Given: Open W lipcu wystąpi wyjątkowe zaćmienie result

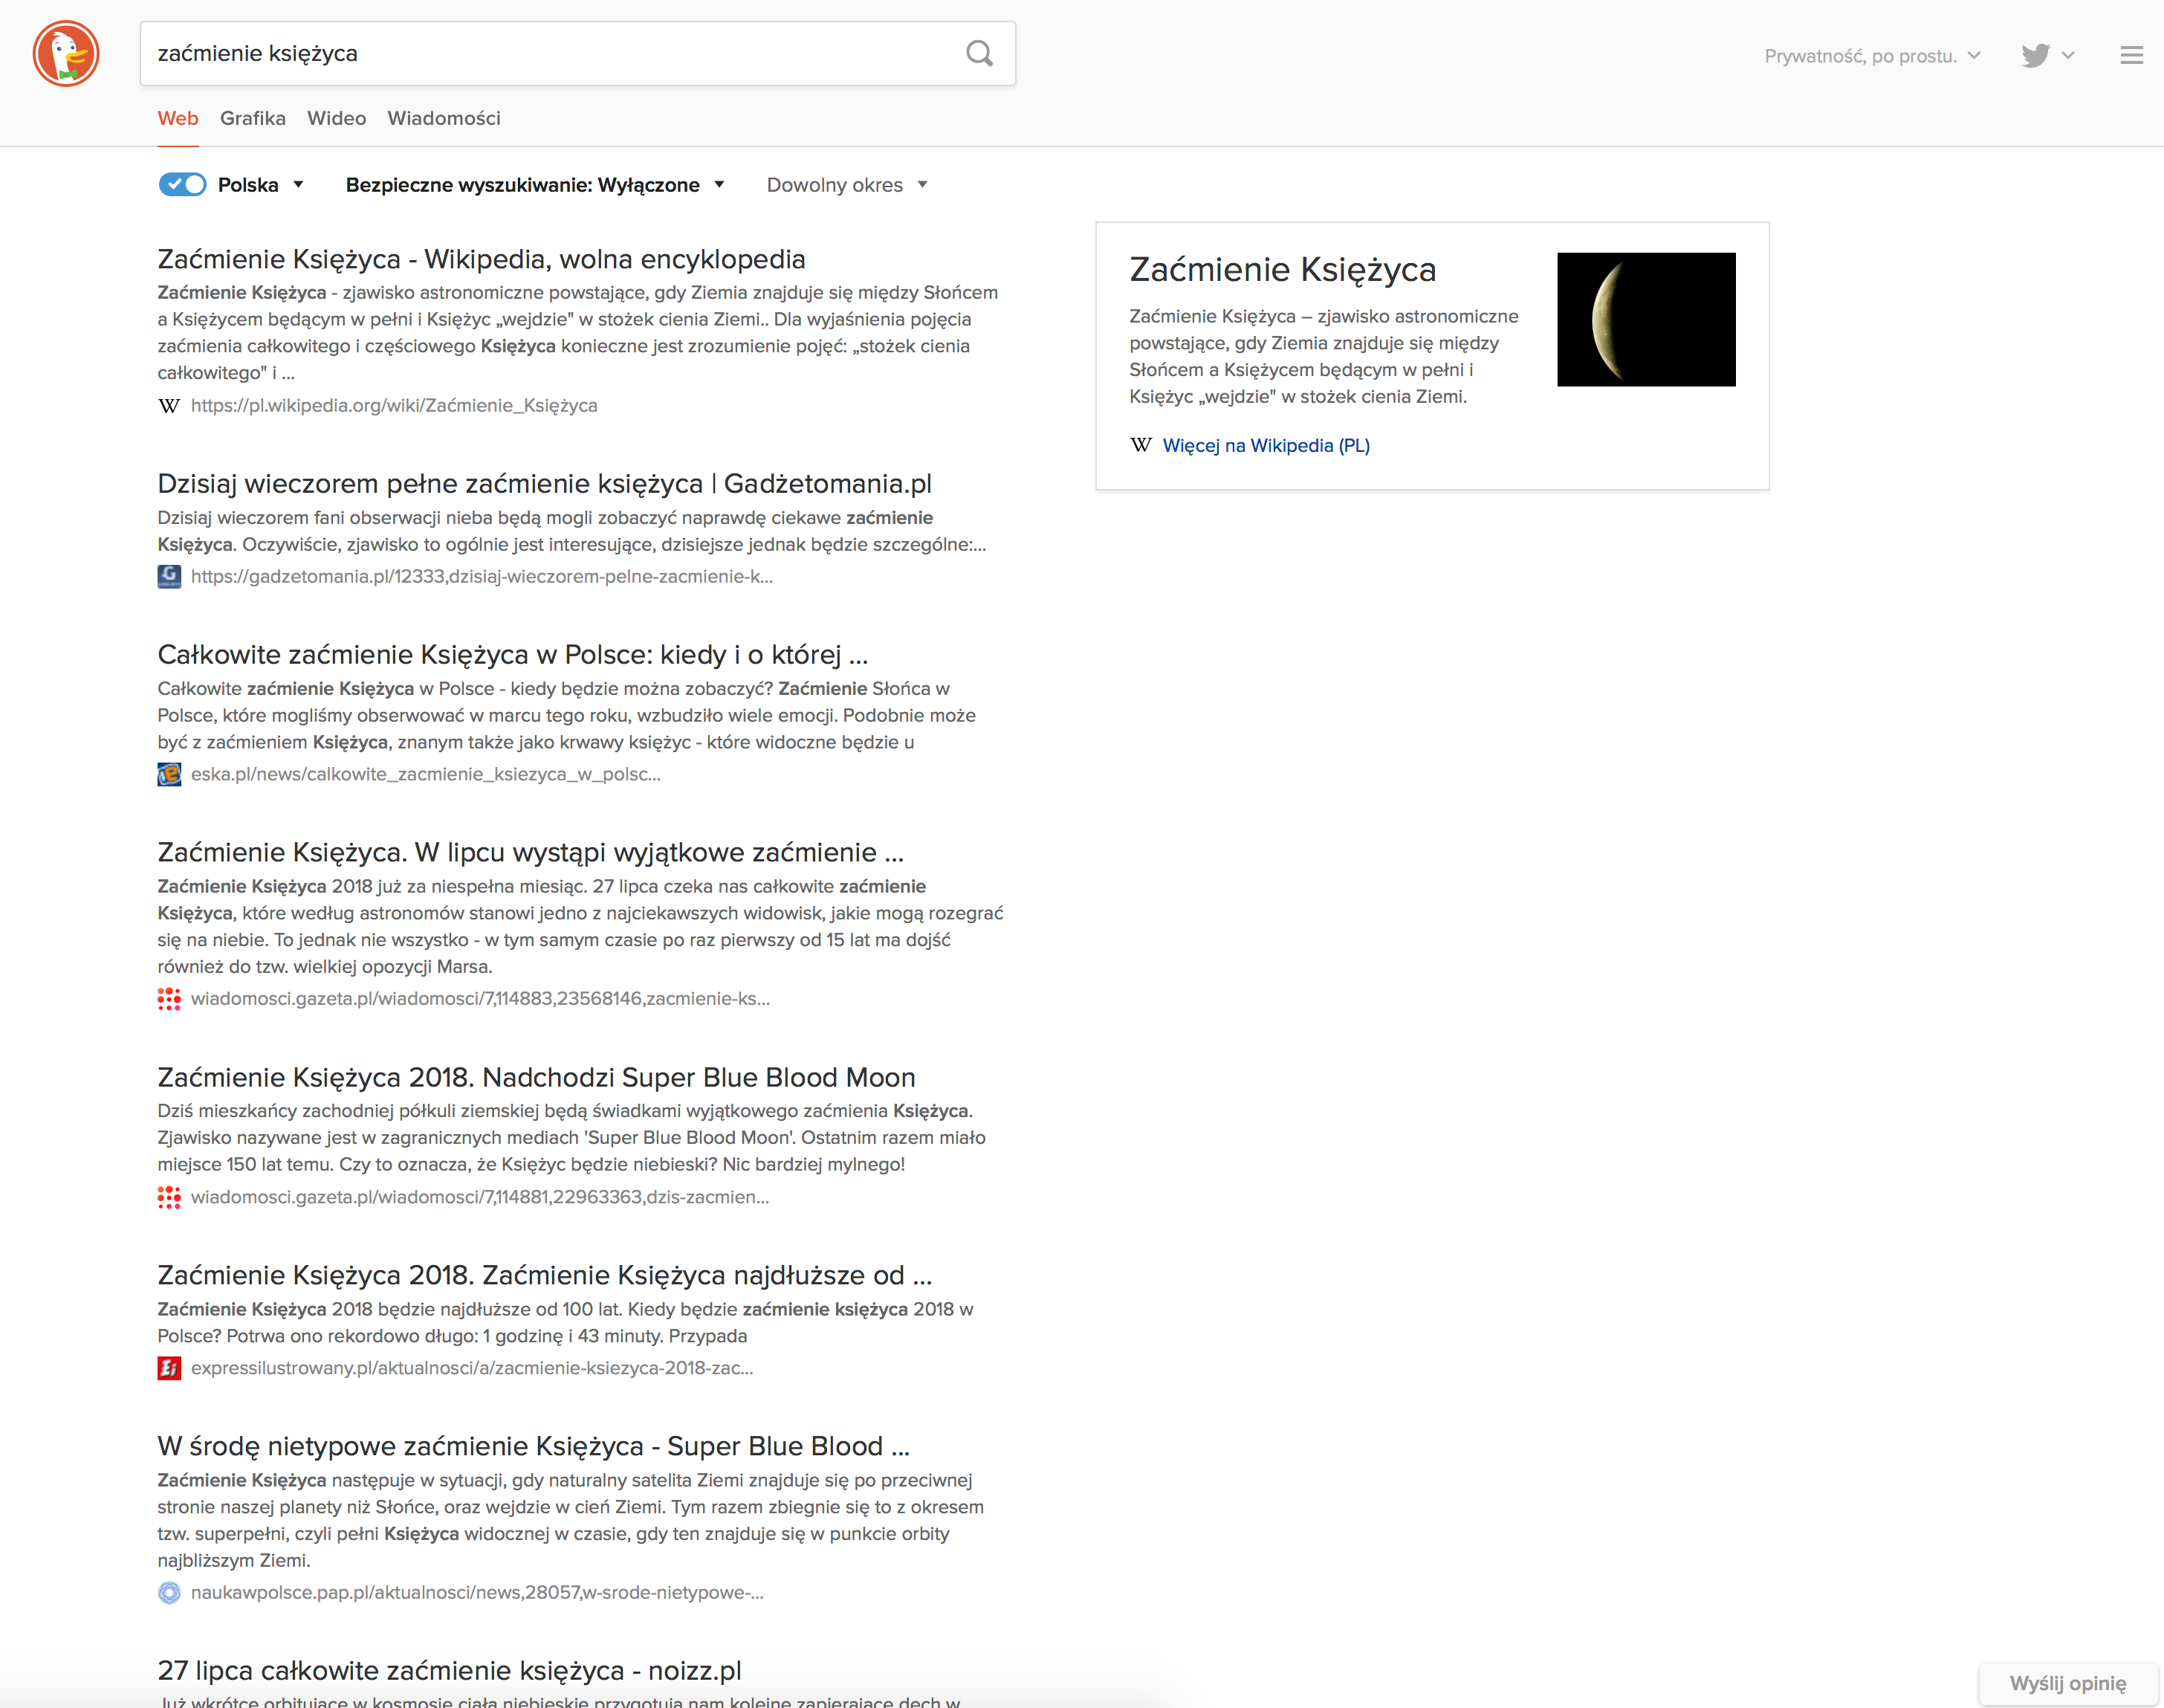Looking at the screenshot, I should [530, 852].
